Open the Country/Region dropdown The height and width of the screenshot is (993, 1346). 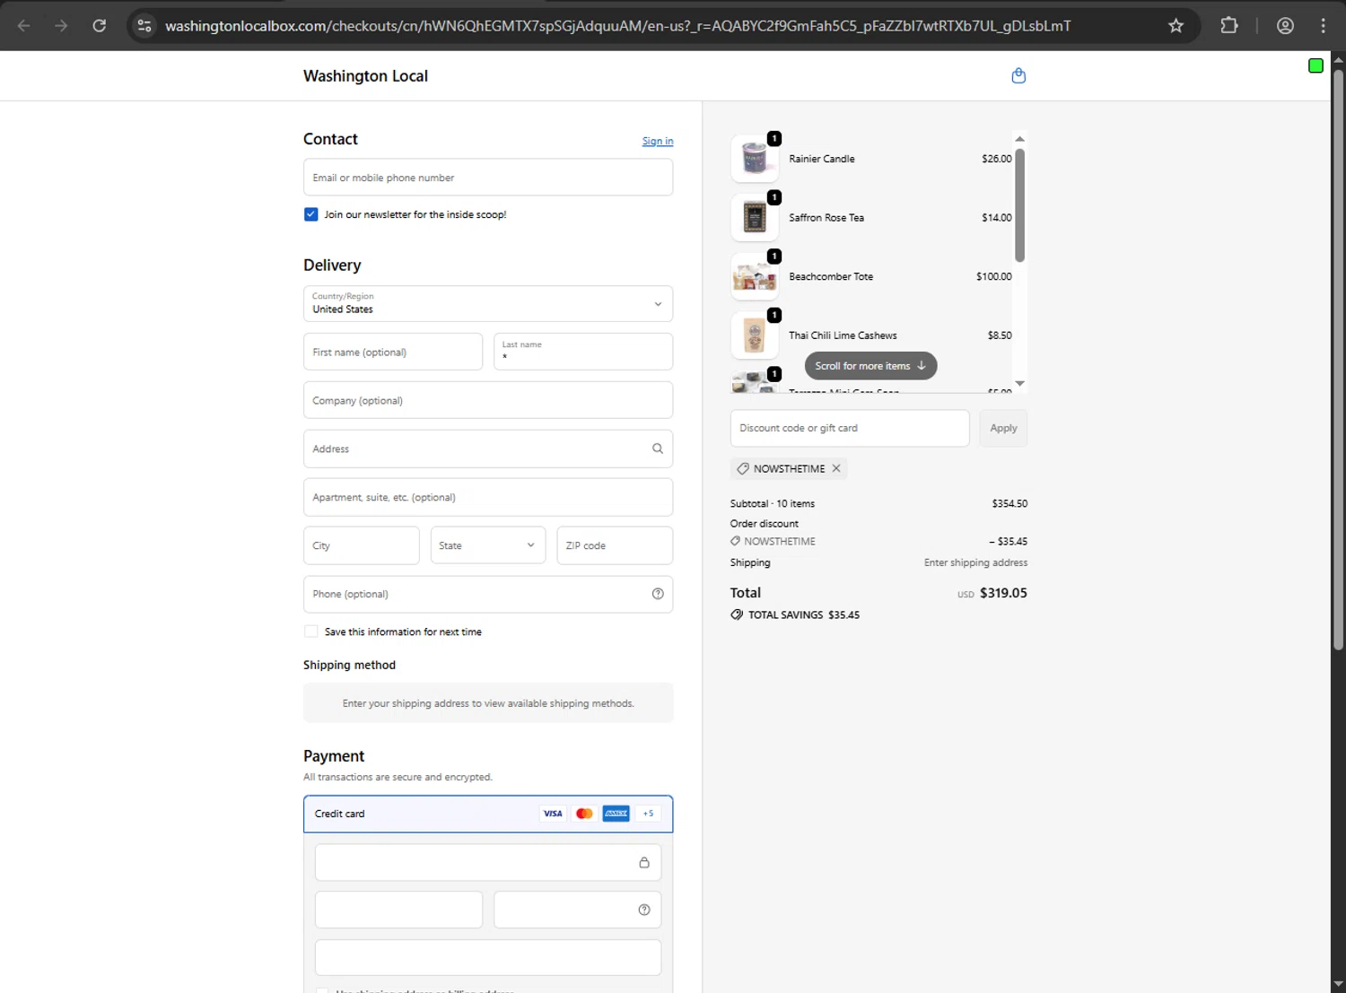click(x=488, y=303)
